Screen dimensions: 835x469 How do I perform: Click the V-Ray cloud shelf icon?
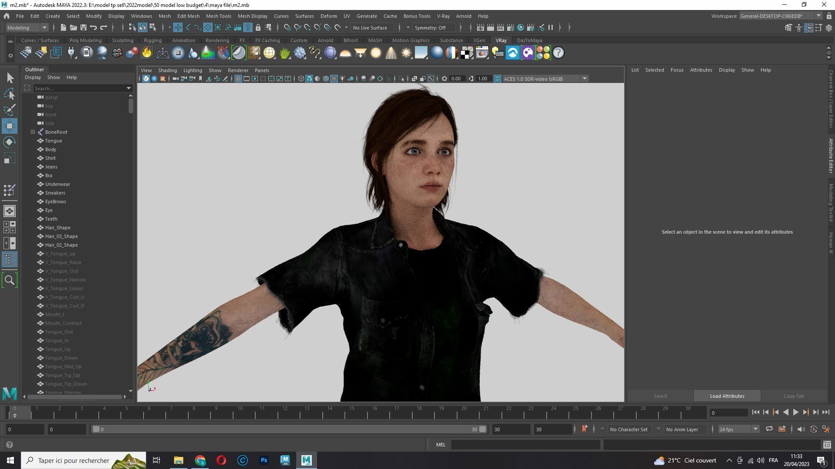click(512, 53)
